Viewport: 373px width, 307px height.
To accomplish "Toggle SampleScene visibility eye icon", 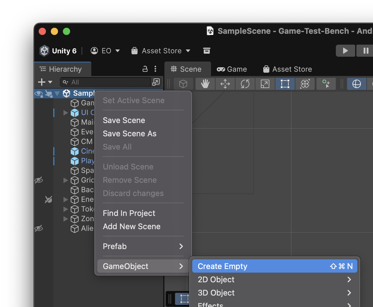I will pyautogui.click(x=39, y=93).
